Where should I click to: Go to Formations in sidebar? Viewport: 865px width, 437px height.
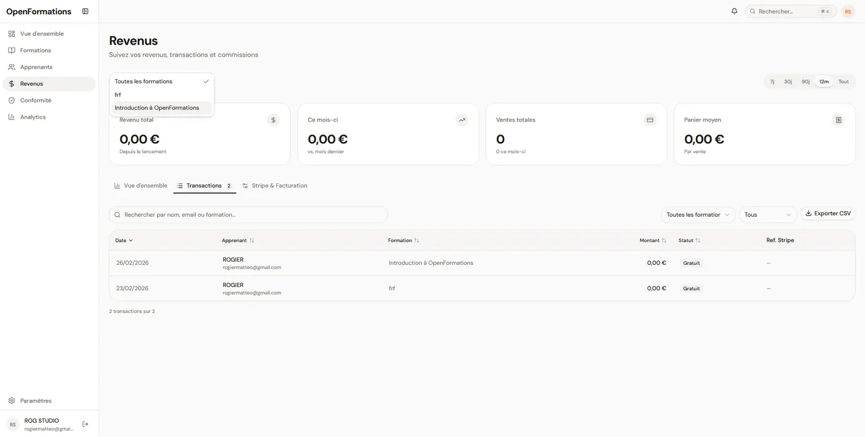tap(49, 50)
